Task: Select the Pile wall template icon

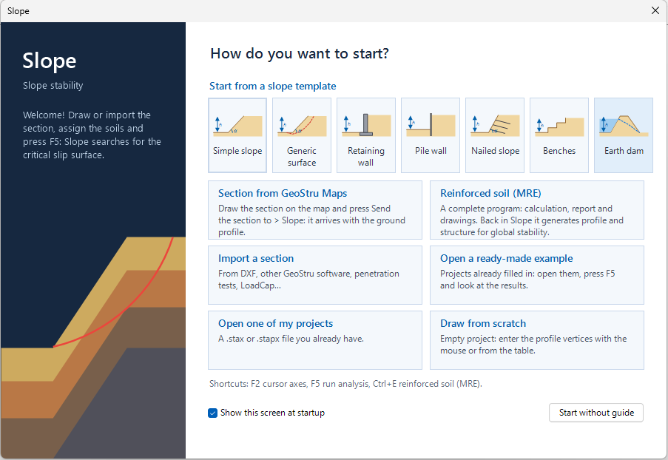Action: tap(431, 135)
